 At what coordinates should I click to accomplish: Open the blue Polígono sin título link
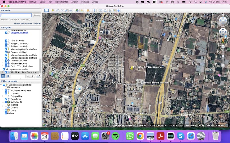click(x=19, y=33)
